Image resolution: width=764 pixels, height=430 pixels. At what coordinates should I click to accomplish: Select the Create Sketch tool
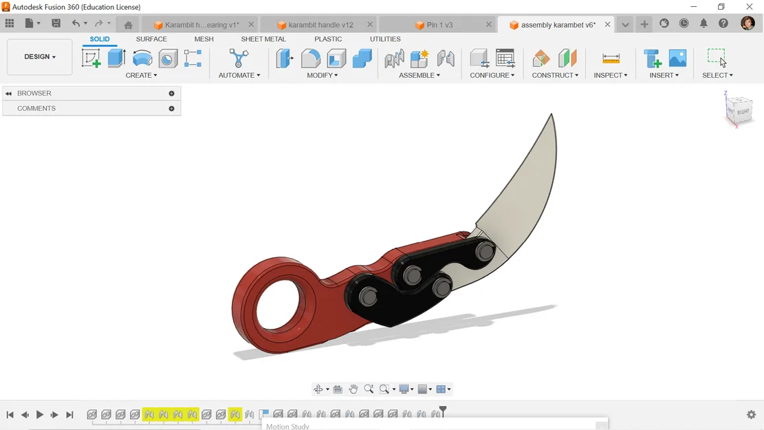tap(91, 58)
